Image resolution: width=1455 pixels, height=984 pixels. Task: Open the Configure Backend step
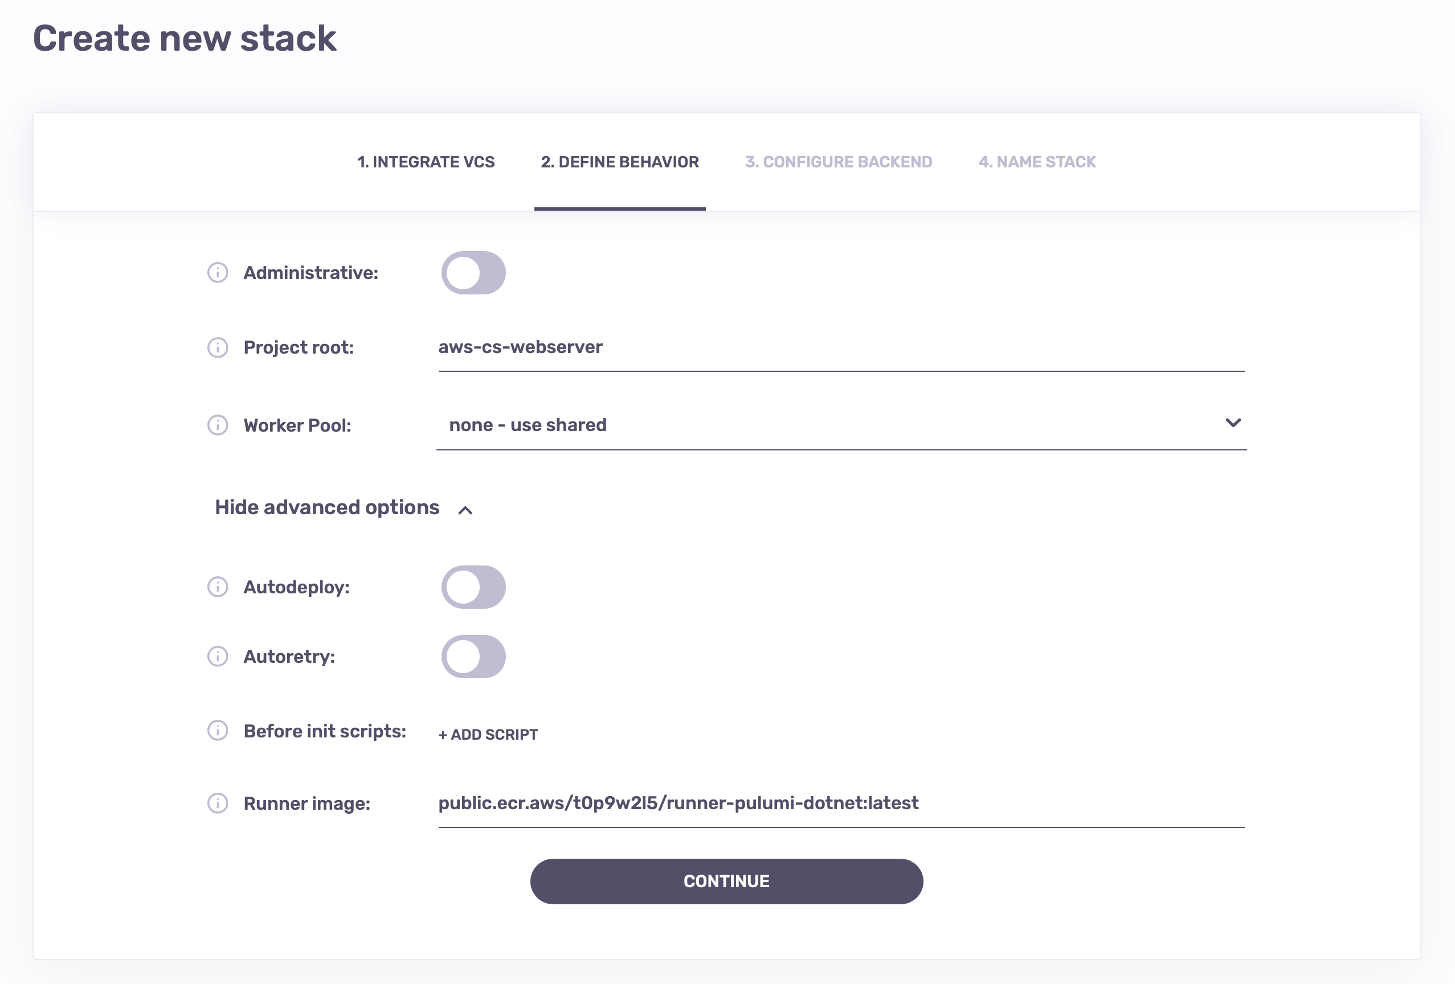coord(839,162)
